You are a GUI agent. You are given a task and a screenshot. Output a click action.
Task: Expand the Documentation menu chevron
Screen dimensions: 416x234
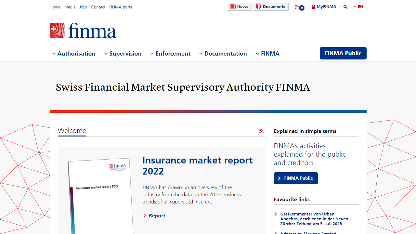tap(201, 54)
